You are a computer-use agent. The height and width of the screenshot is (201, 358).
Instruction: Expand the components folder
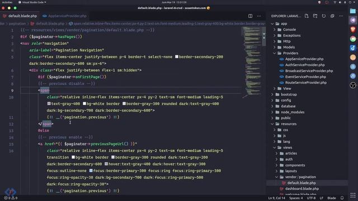[x=276, y=165]
